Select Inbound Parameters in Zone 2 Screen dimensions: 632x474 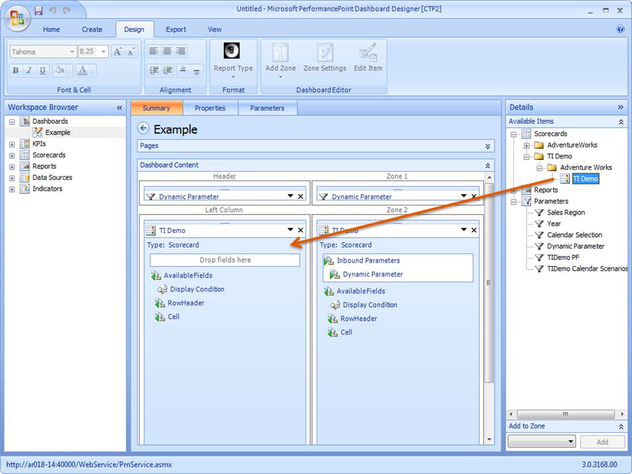(x=369, y=261)
